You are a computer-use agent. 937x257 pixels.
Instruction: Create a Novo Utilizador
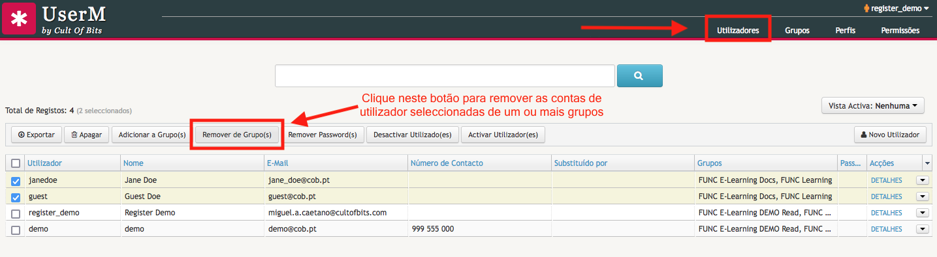click(890, 135)
